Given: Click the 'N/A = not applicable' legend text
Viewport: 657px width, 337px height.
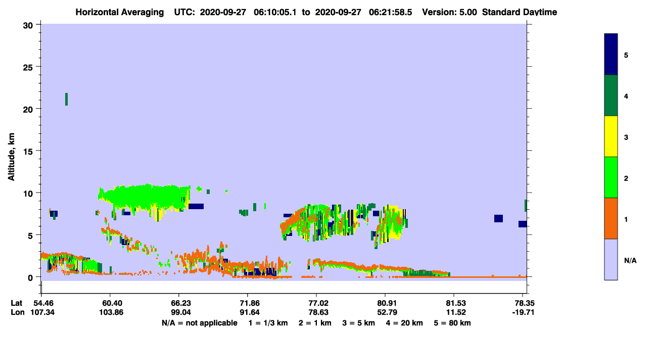Looking at the screenshot, I should pyautogui.click(x=199, y=323).
